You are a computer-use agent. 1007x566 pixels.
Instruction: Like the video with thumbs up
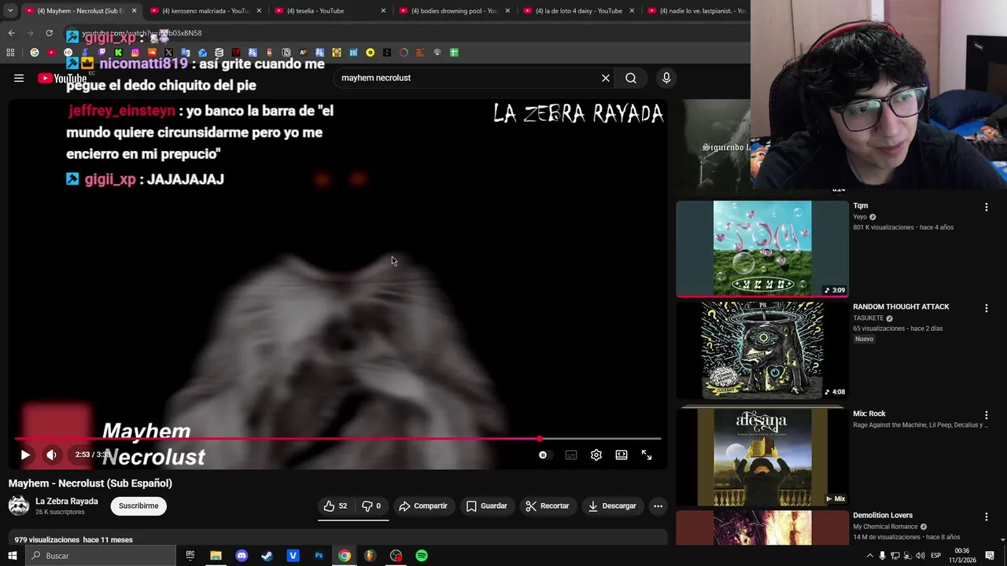click(336, 505)
